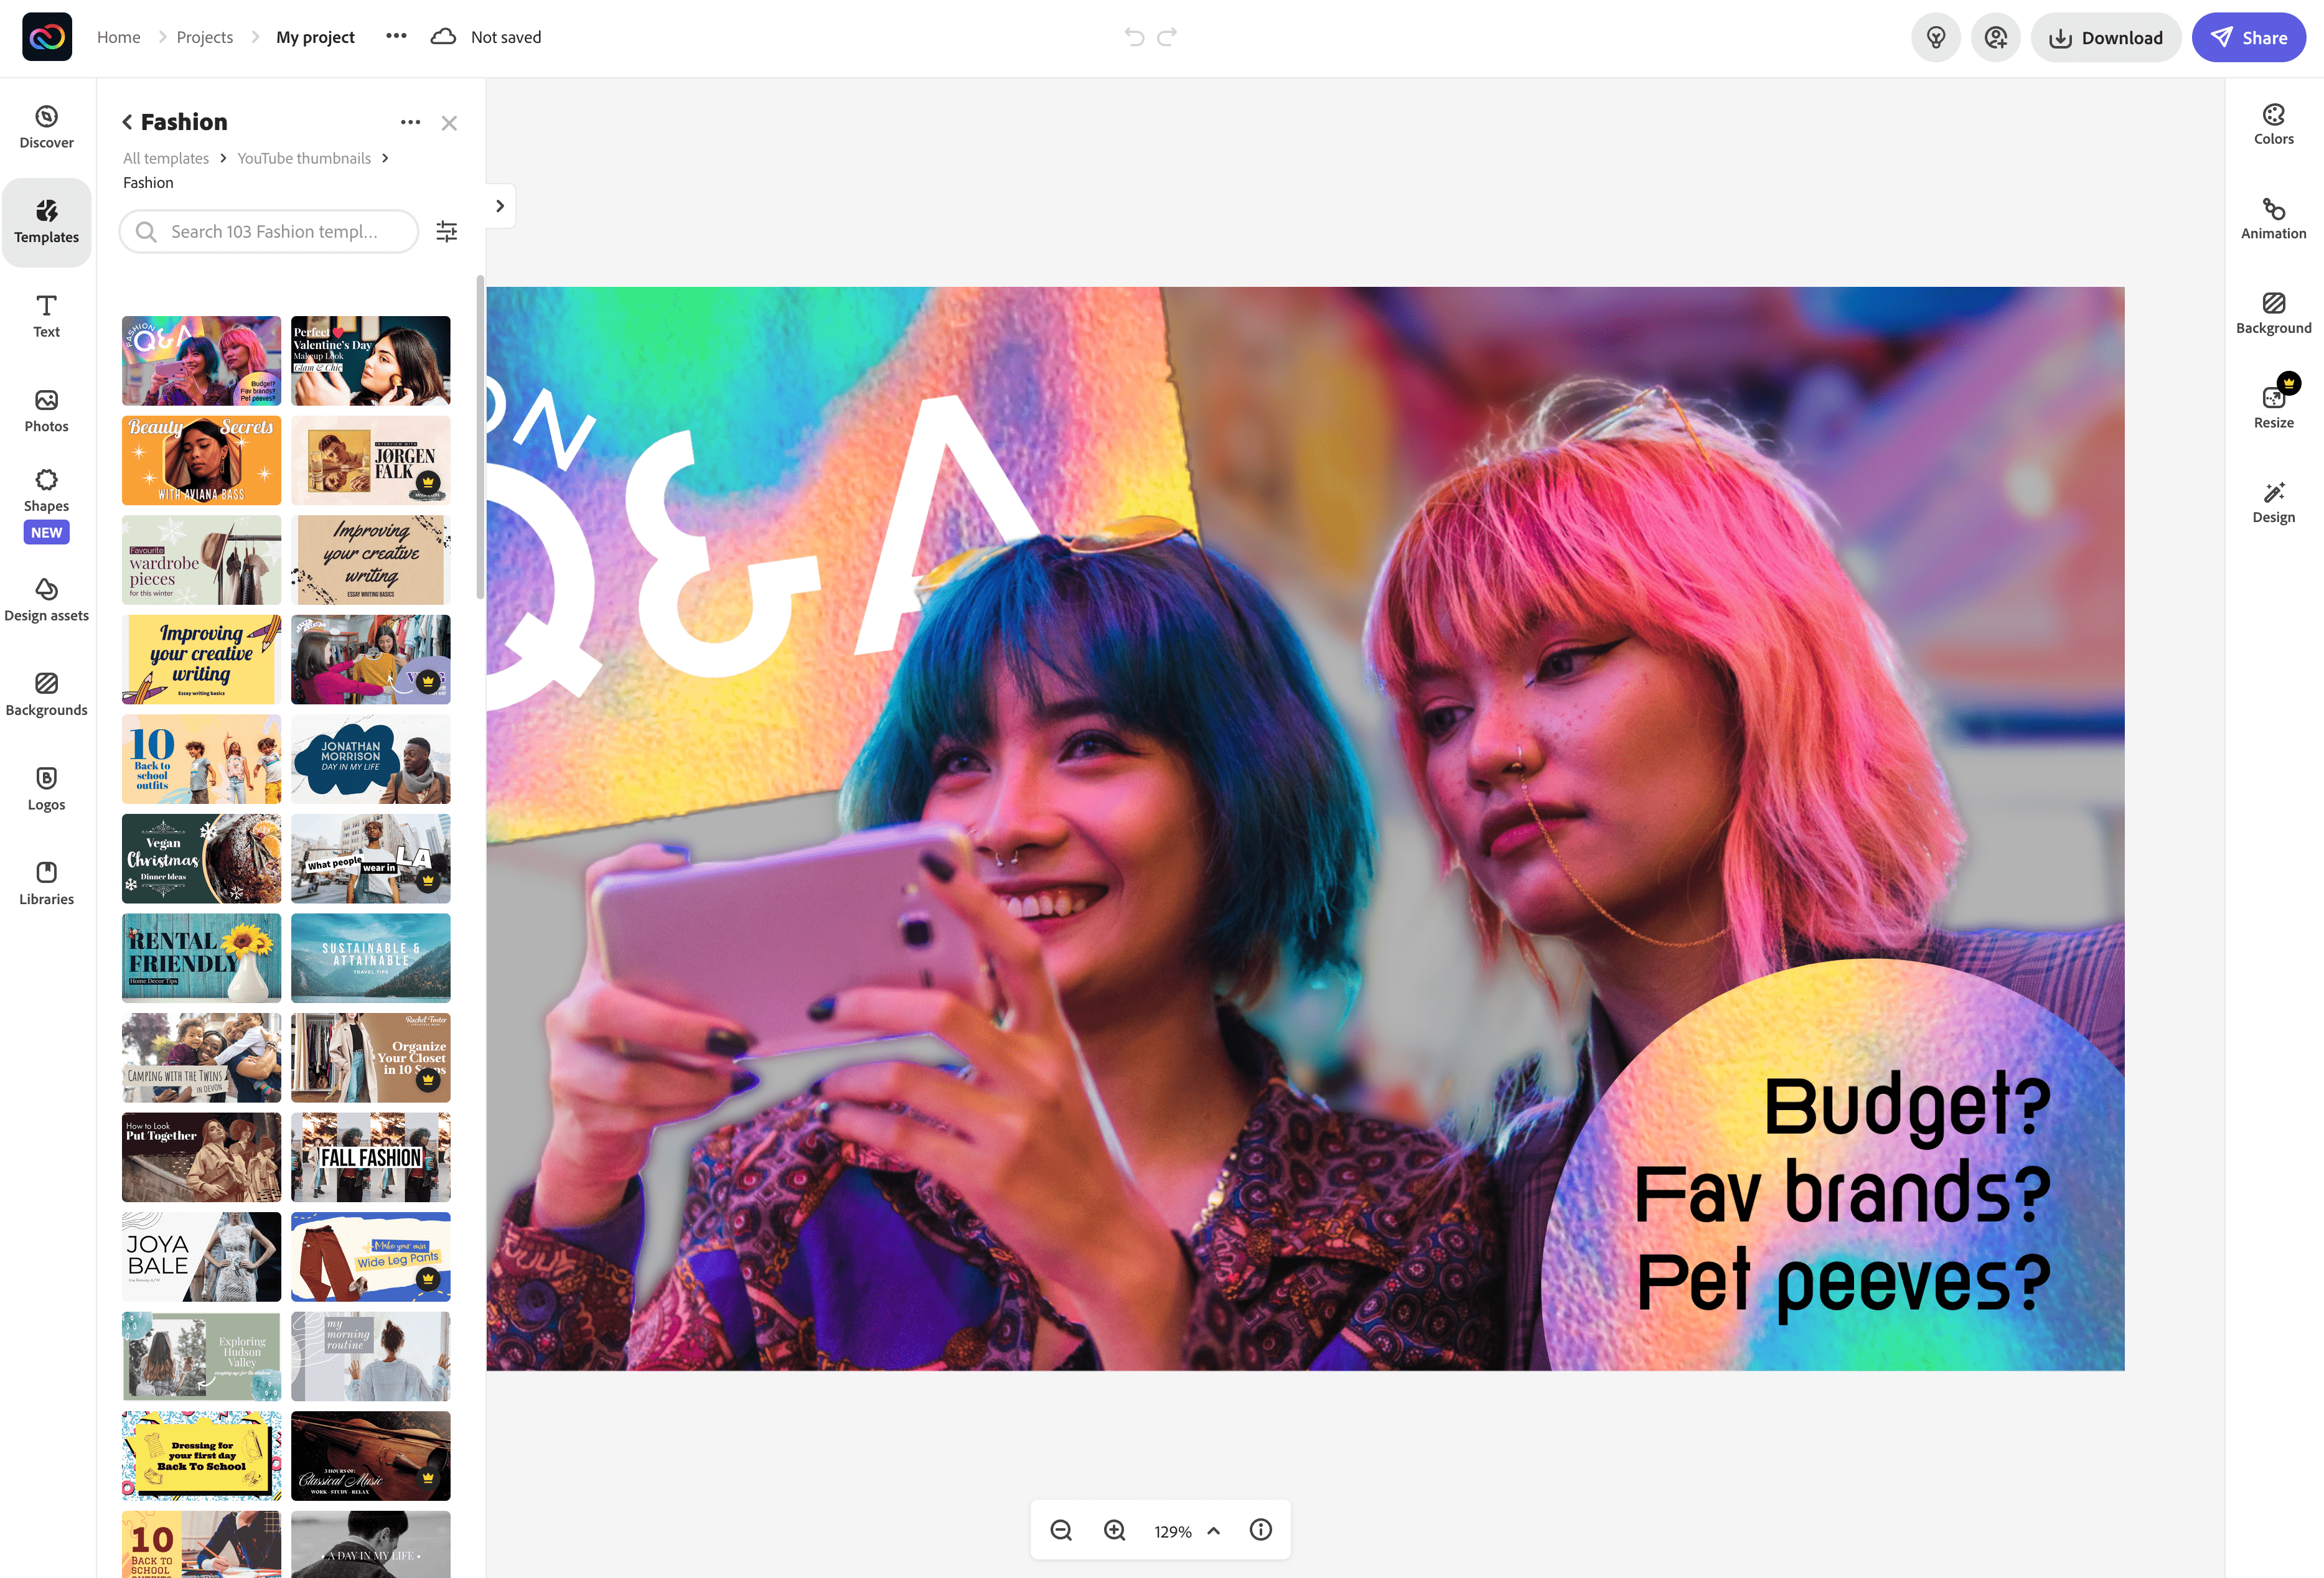
Task: Select the Fashion Q&A template thumbnail
Action: (201, 361)
